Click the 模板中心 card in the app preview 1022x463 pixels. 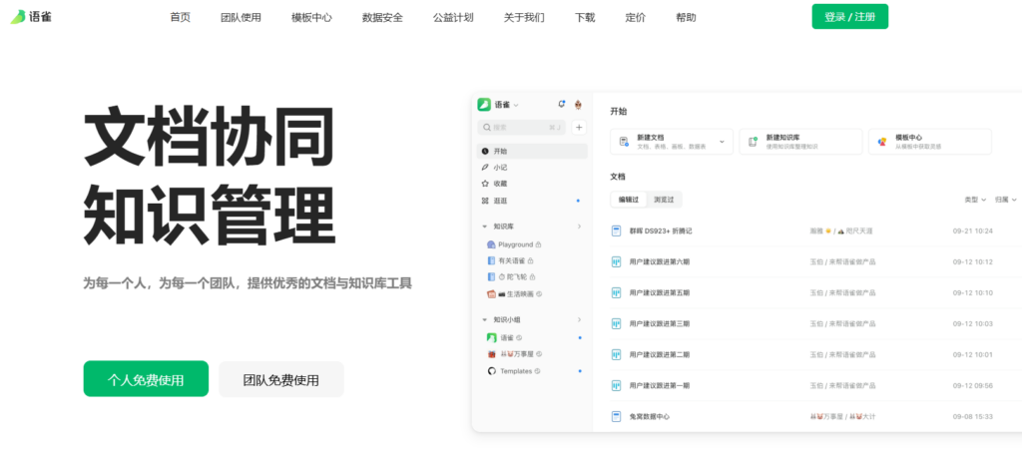(929, 142)
